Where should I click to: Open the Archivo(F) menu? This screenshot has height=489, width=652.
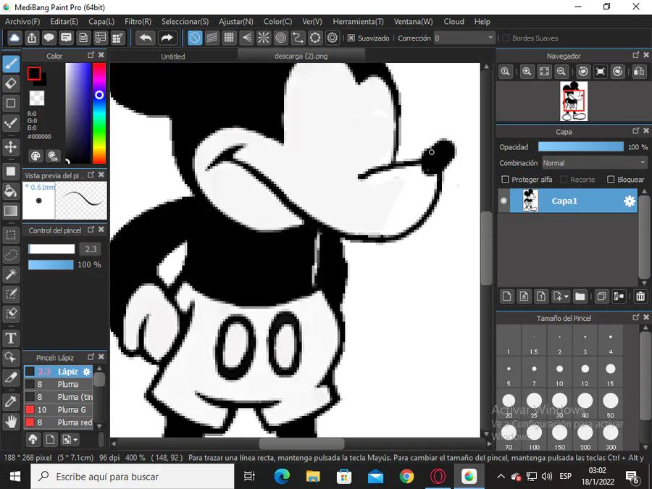click(x=22, y=22)
